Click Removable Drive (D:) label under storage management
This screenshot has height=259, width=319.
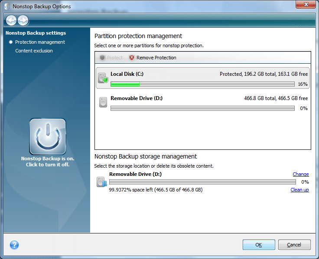click(135, 174)
